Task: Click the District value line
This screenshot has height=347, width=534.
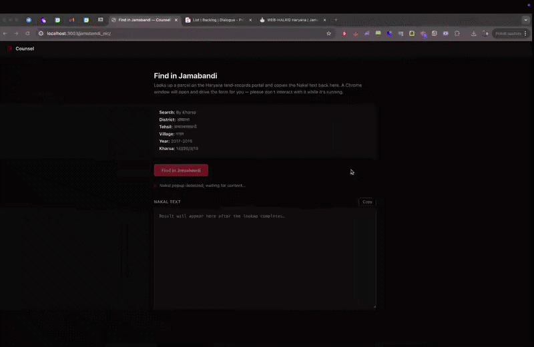Action: pos(174,119)
